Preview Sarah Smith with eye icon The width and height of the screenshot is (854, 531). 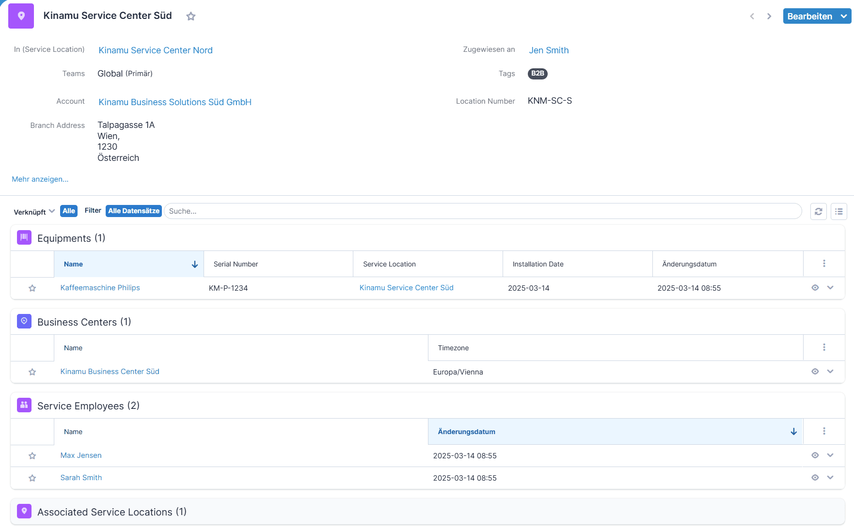815,478
